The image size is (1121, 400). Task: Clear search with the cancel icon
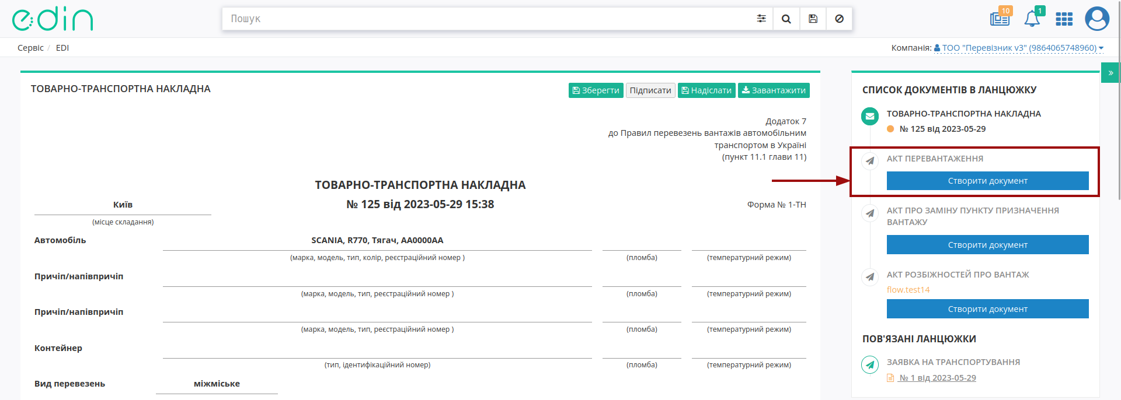839,19
